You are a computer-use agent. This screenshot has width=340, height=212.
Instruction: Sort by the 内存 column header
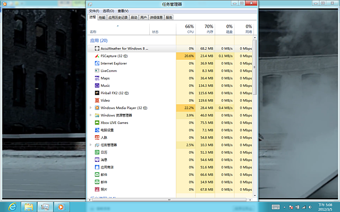[205, 29]
